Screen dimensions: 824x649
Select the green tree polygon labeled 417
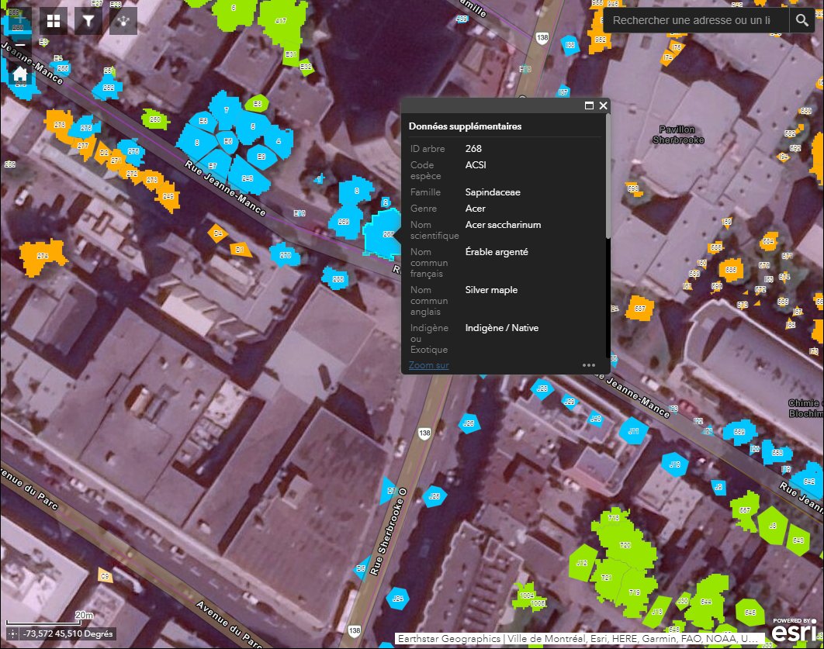tap(281, 21)
